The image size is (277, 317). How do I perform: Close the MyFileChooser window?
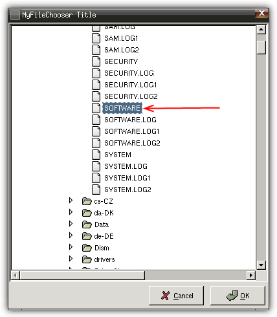pyautogui.click(x=261, y=14)
